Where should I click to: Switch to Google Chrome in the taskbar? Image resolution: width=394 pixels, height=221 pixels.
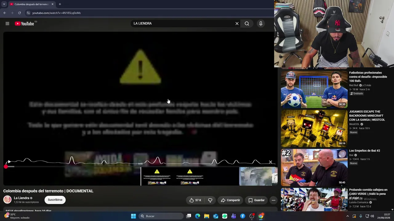click(x=261, y=216)
